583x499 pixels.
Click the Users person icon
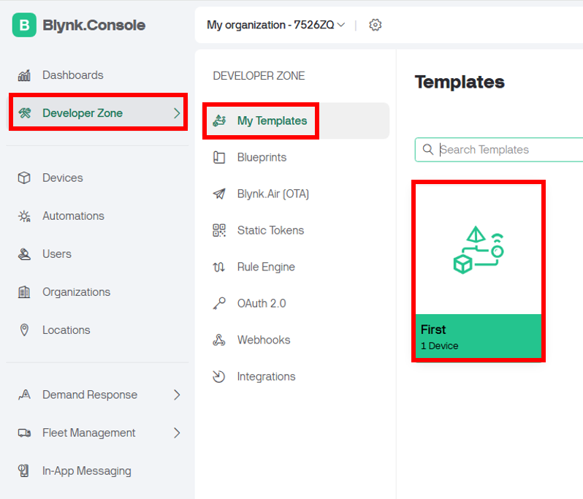coord(24,254)
